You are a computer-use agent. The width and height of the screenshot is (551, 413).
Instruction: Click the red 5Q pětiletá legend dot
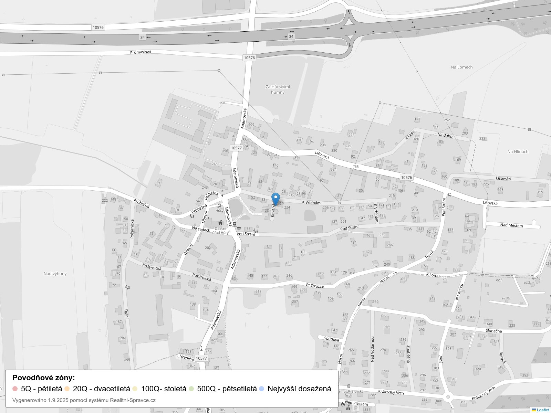pyautogui.click(x=15, y=389)
